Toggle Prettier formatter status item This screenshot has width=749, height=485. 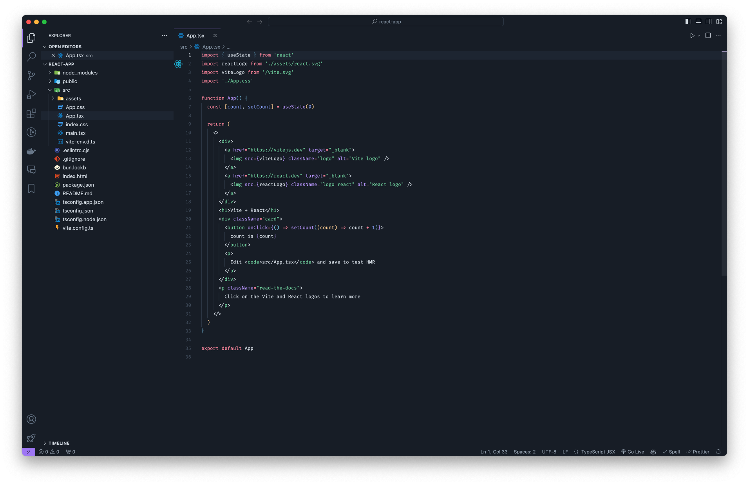[x=698, y=452]
